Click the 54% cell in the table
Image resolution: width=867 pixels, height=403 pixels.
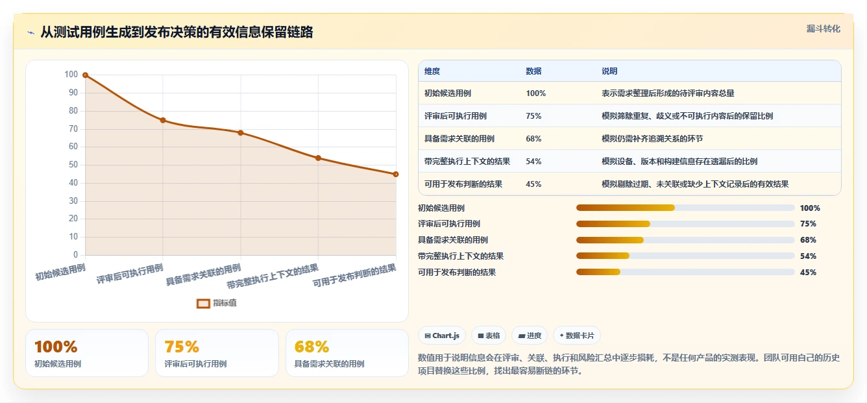pyautogui.click(x=533, y=162)
